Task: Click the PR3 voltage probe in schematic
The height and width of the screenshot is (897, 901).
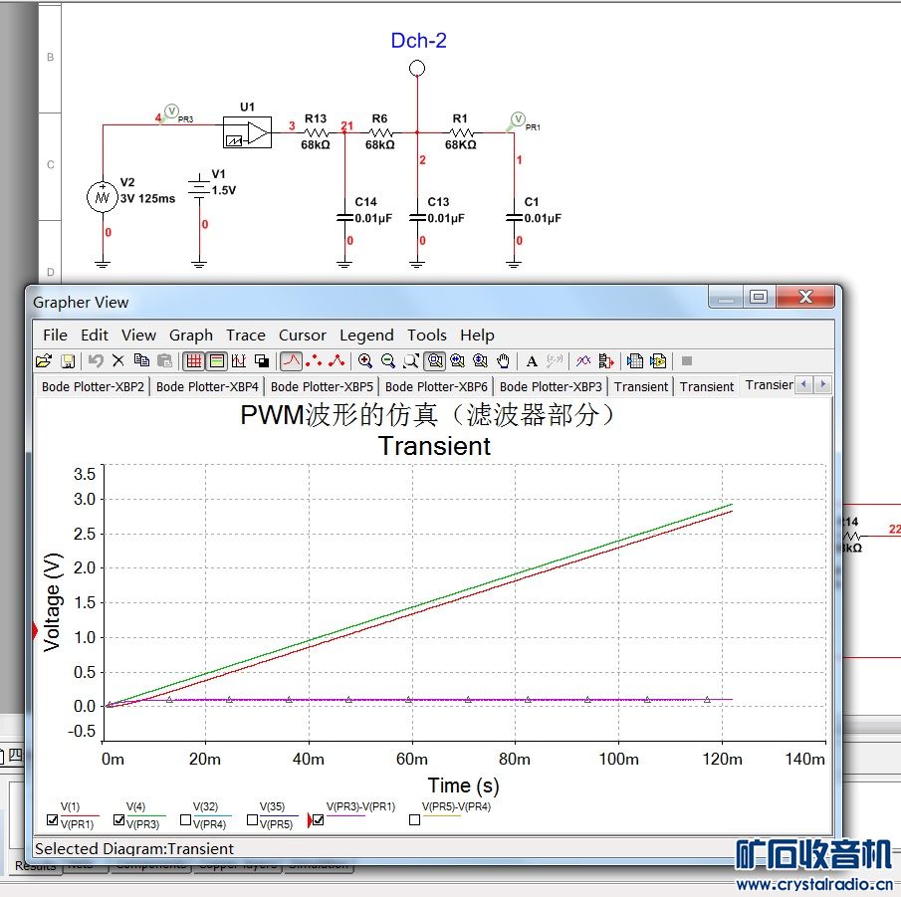Action: pyautogui.click(x=171, y=111)
